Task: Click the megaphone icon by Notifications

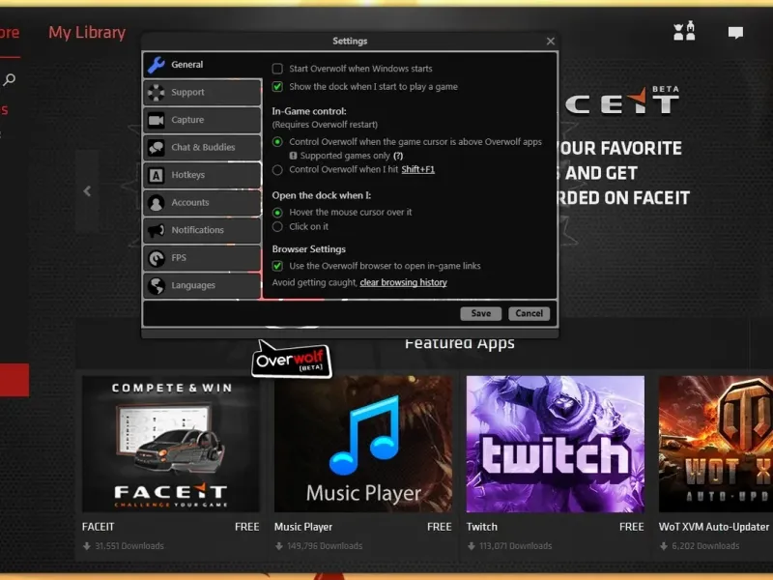Action: pyautogui.click(x=157, y=230)
